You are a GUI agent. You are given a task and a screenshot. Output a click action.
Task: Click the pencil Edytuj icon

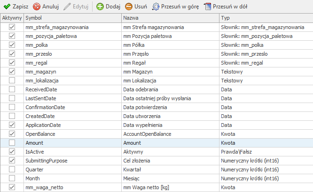[x=67, y=7]
